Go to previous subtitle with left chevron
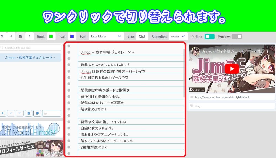This screenshot has width=276, height=158. pos(11,37)
